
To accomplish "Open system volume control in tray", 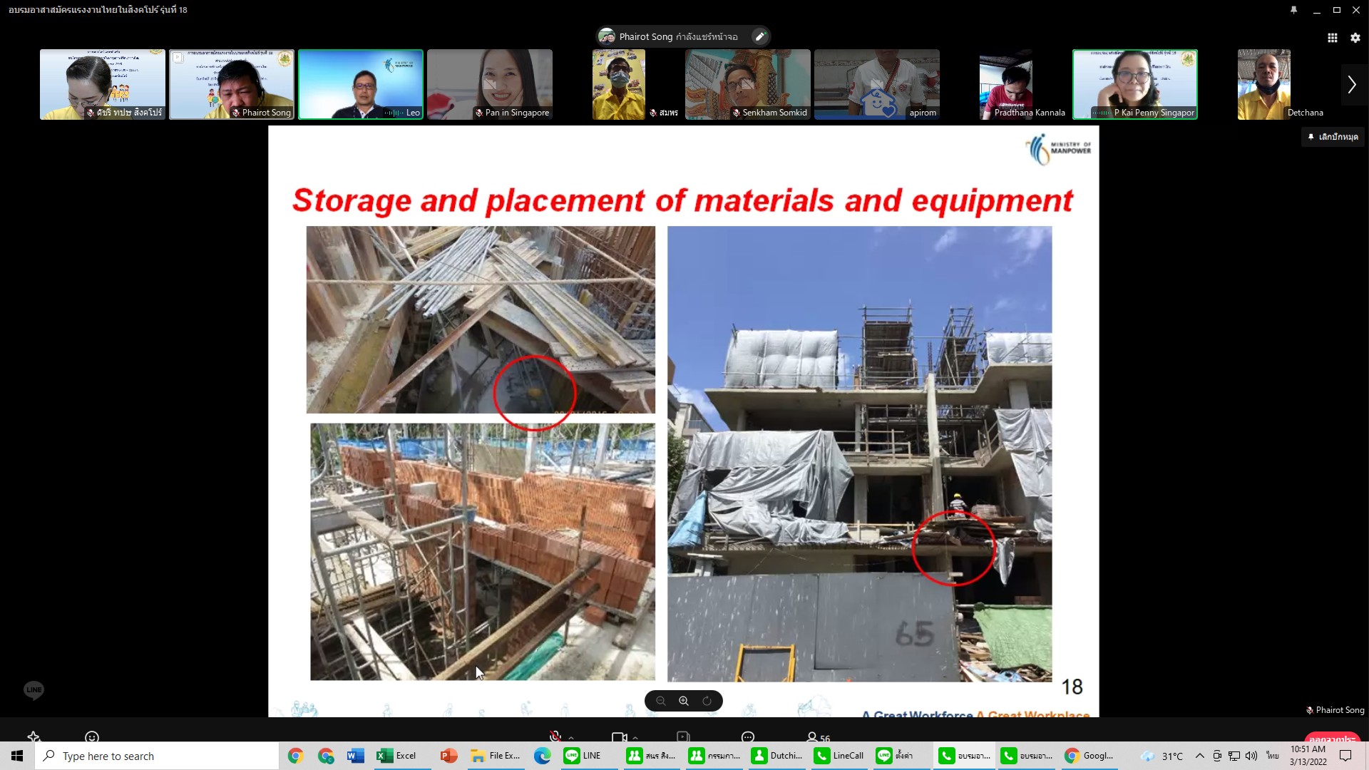I will (x=1251, y=756).
